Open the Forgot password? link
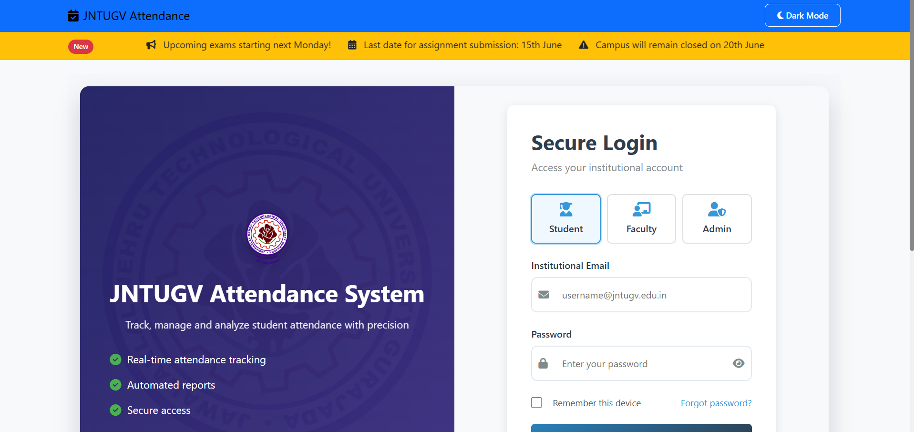 (716, 403)
